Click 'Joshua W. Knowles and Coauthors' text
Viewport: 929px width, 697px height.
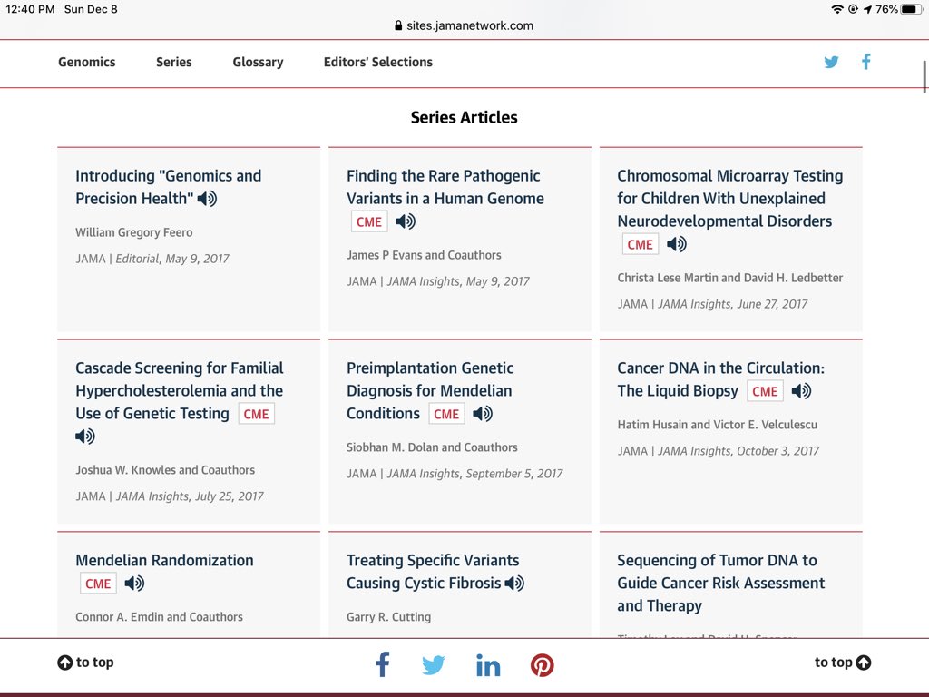(165, 469)
